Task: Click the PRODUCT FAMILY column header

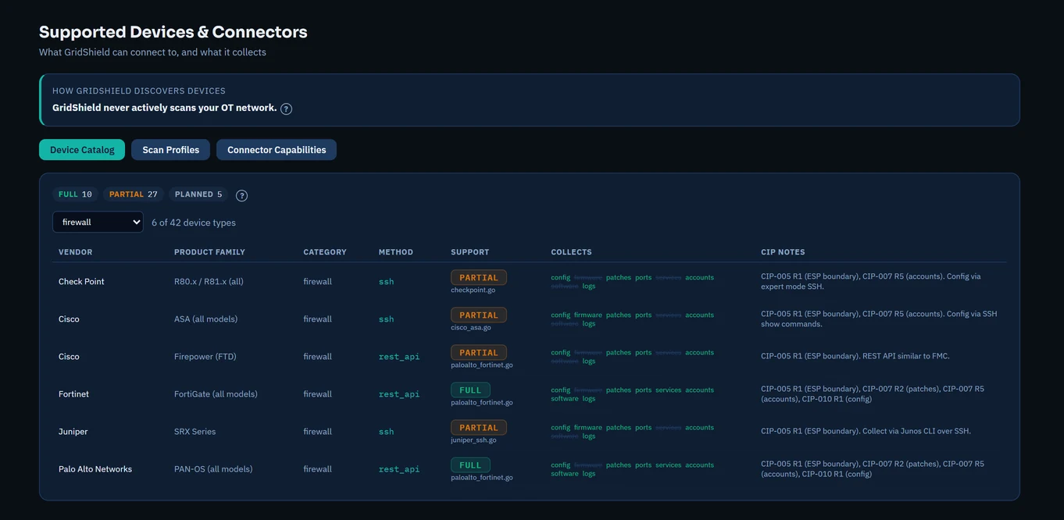Action: click(209, 252)
